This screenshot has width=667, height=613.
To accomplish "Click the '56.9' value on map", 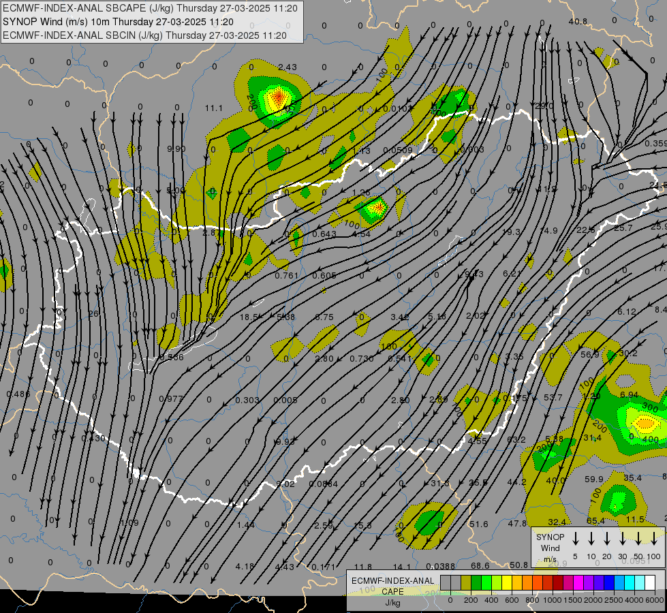I will [589, 355].
